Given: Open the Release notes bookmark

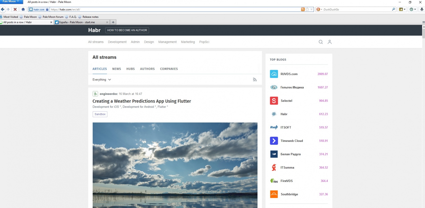Looking at the screenshot, I should [88, 17].
